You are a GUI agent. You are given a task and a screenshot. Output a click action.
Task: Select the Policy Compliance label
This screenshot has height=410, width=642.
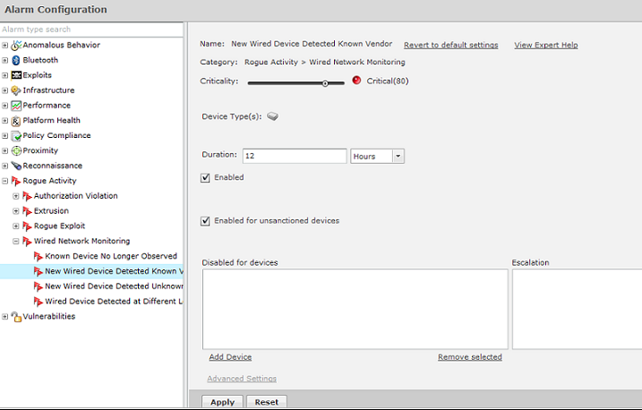click(56, 135)
